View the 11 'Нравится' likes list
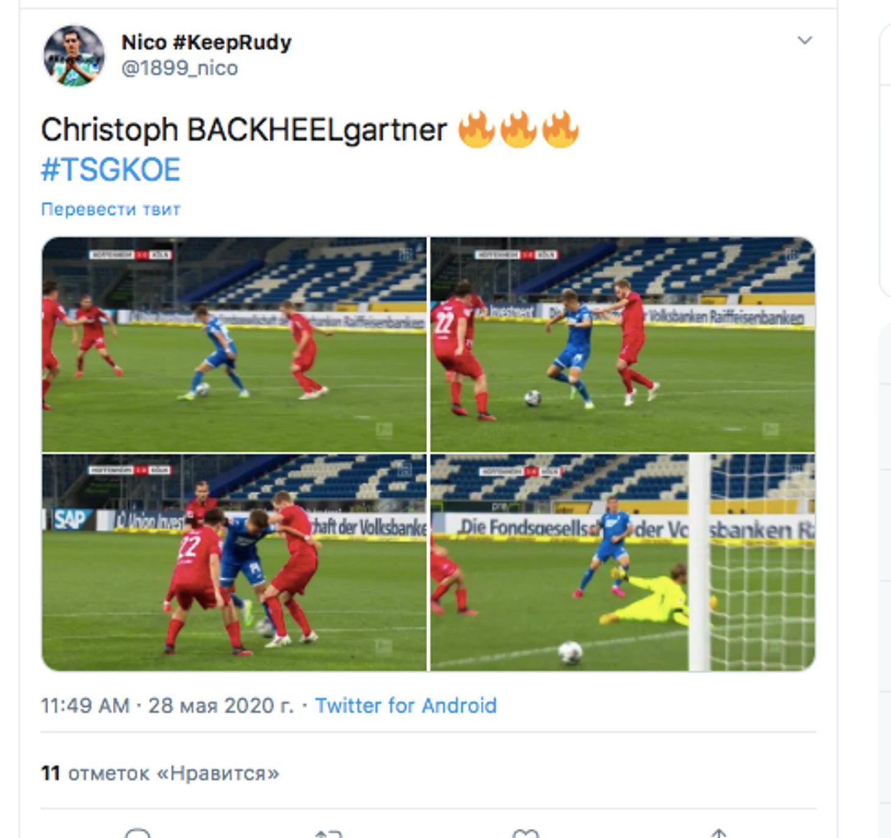This screenshot has width=891, height=838. click(160, 773)
